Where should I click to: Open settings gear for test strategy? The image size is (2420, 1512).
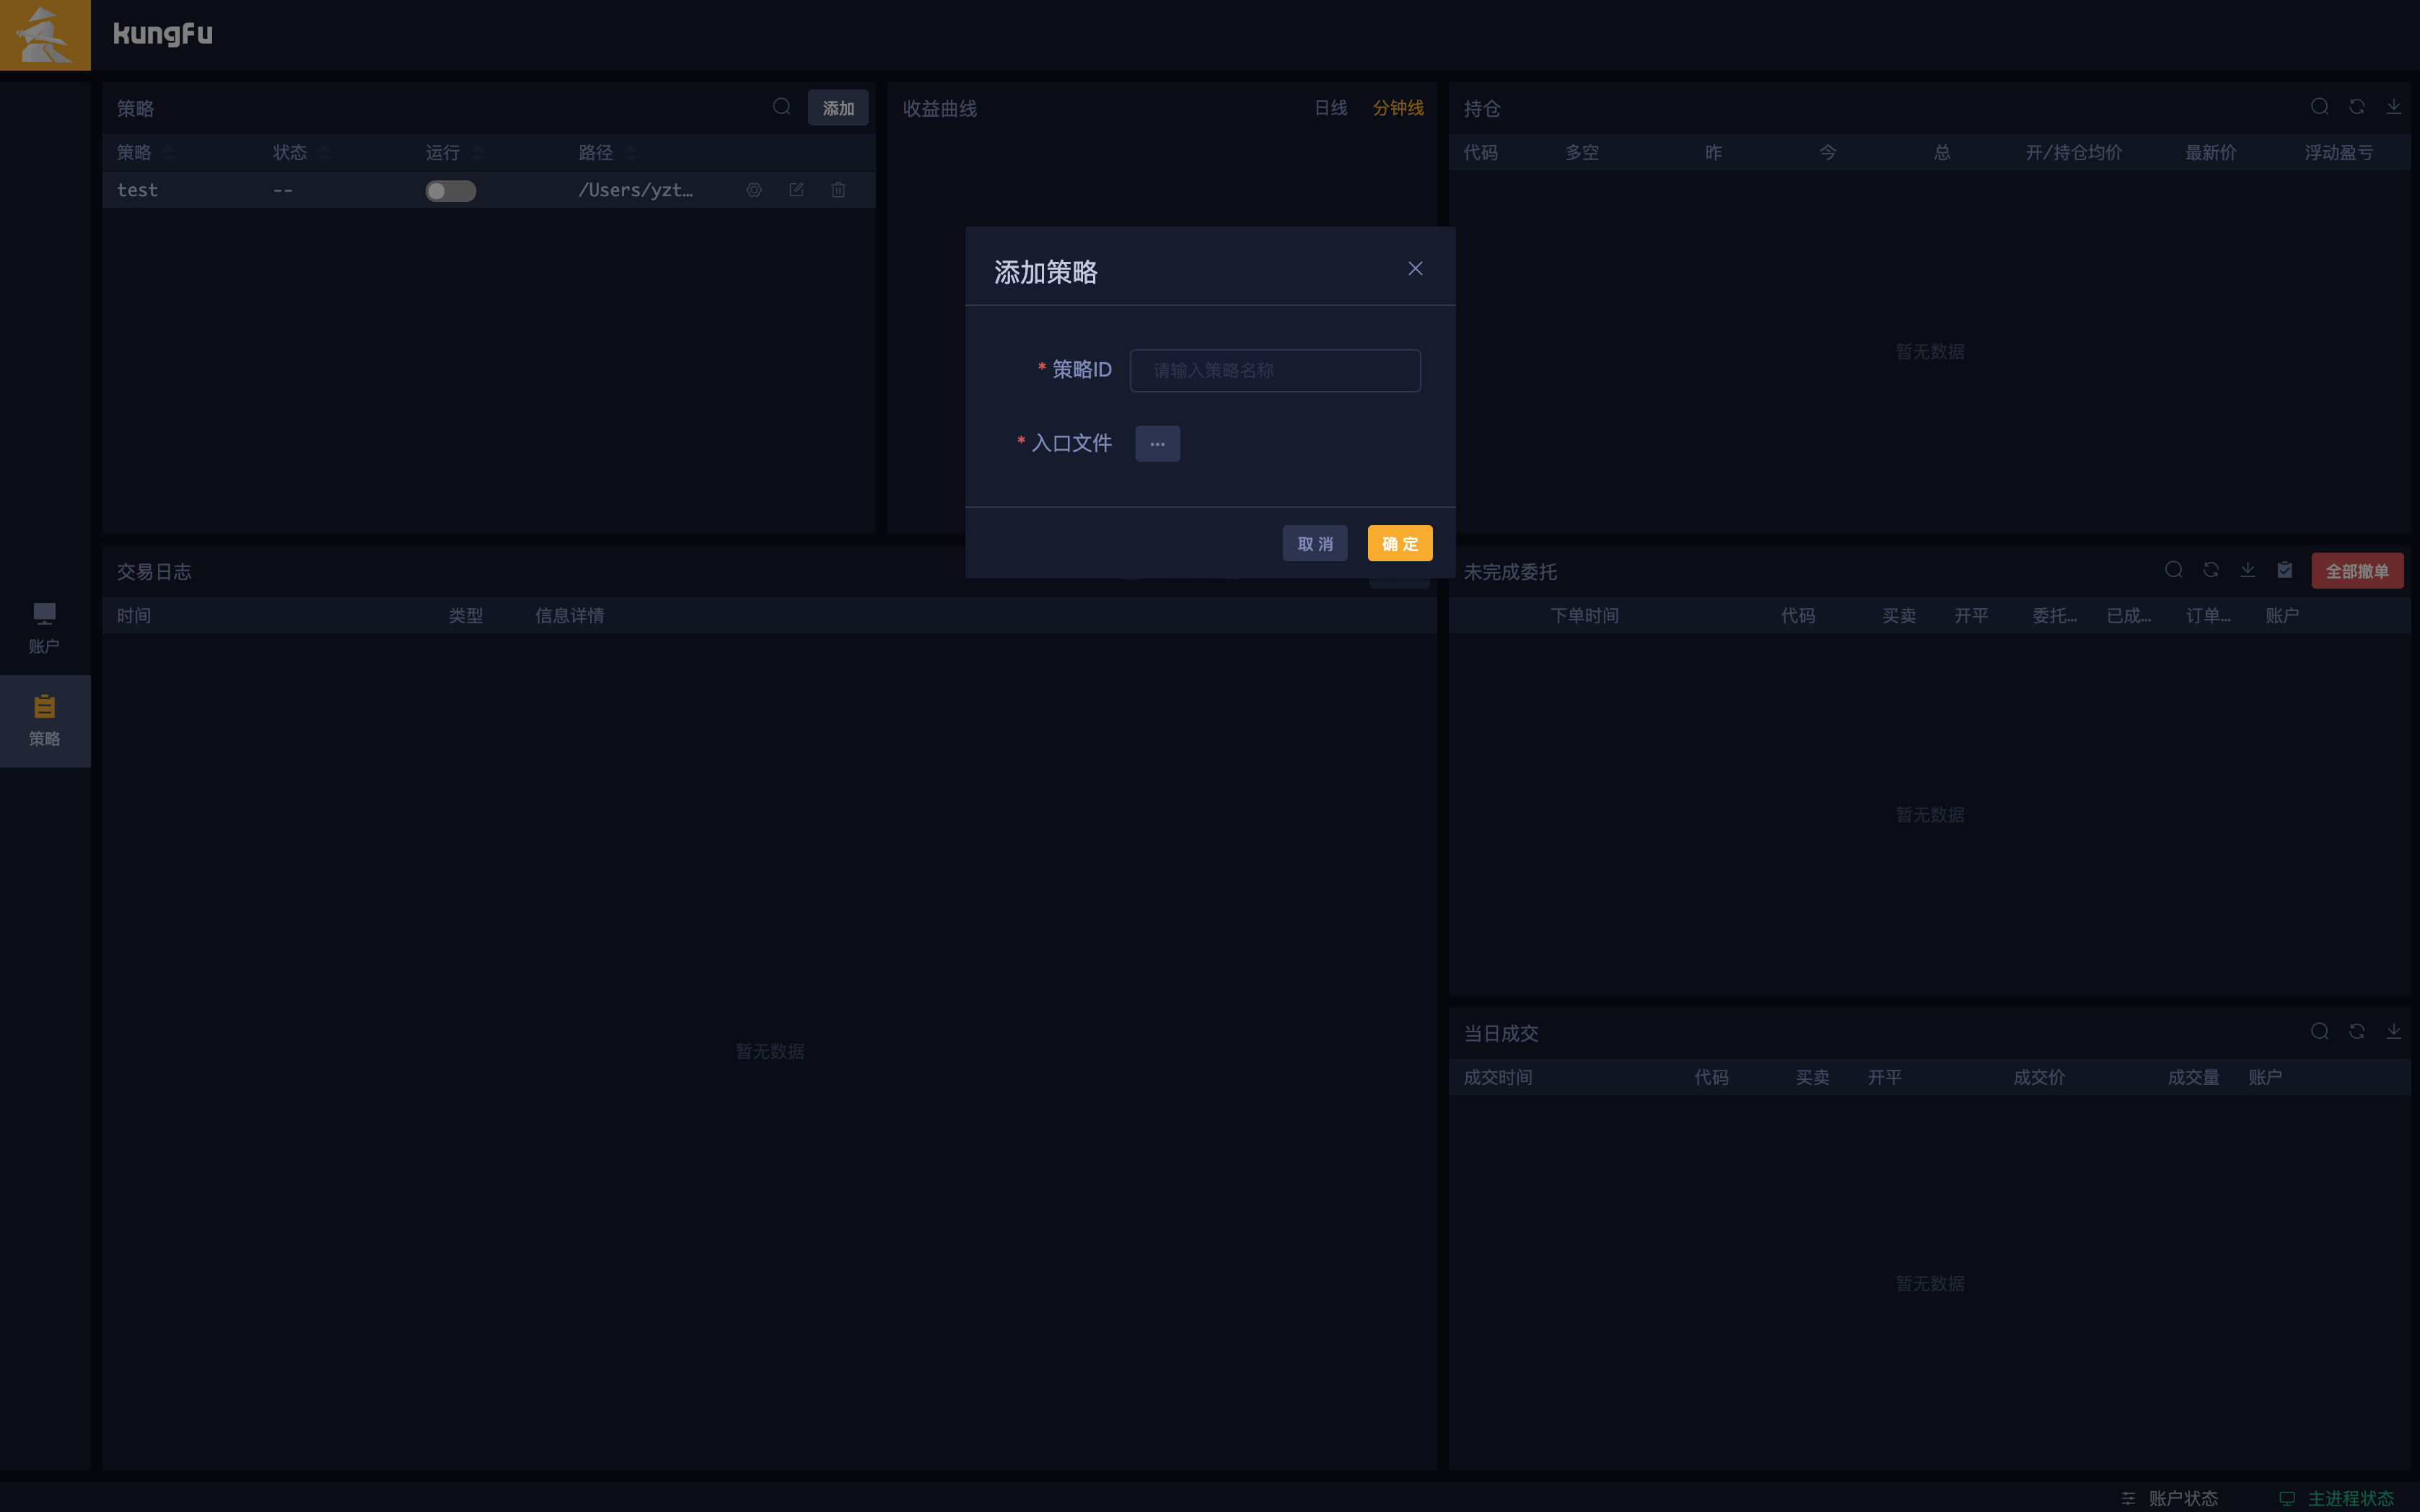pyautogui.click(x=754, y=190)
